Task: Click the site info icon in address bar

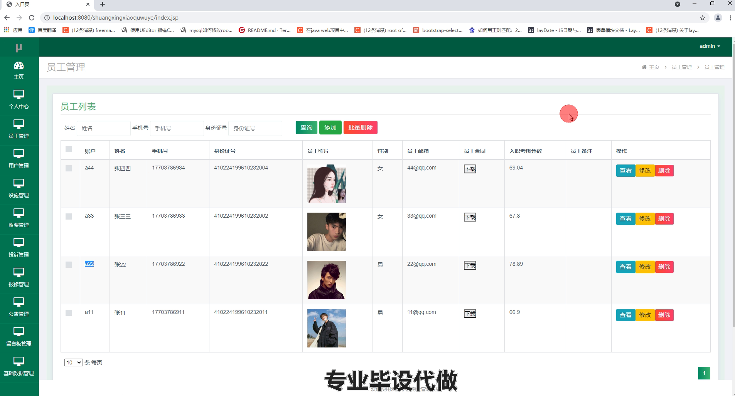Action: click(47, 18)
